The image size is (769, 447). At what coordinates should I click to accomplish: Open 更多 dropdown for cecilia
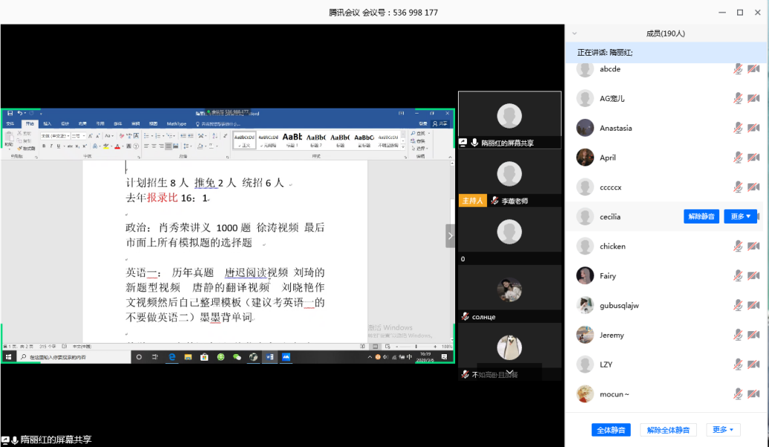click(x=740, y=217)
